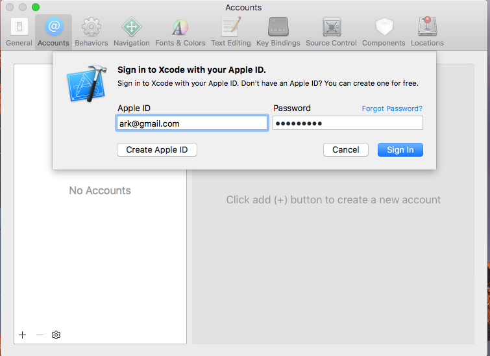
Task: Cancel the sign-in dialog
Action: (346, 150)
